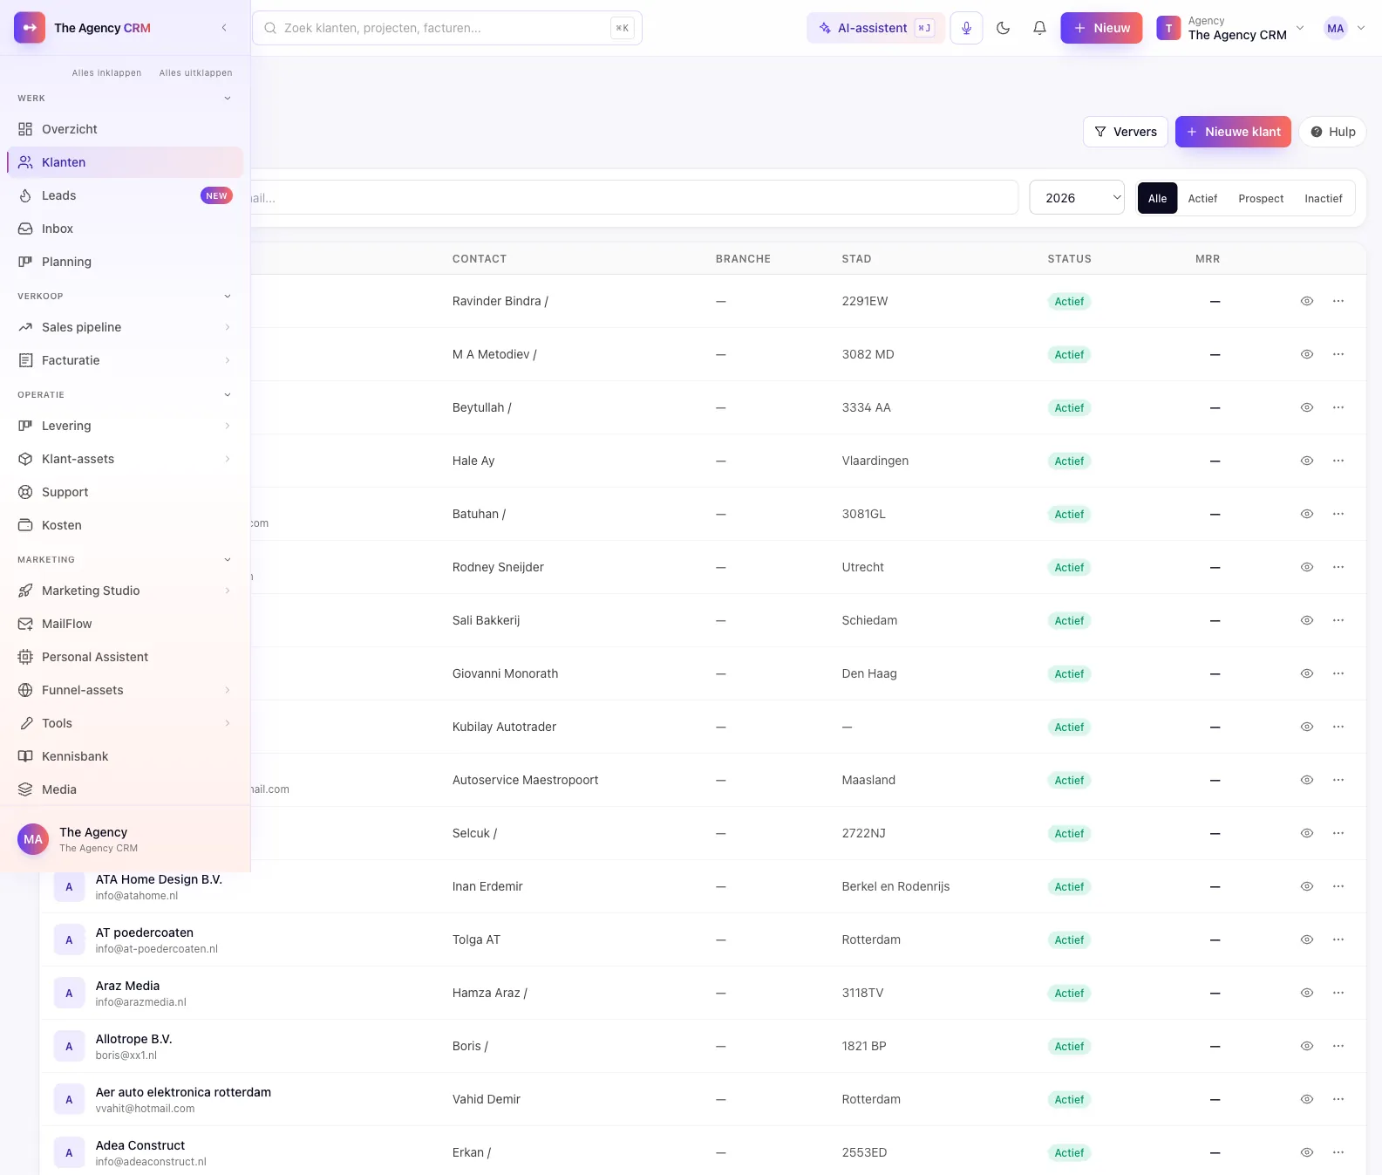
Task: Collapse the WERK sidebar section
Action: pos(228,99)
